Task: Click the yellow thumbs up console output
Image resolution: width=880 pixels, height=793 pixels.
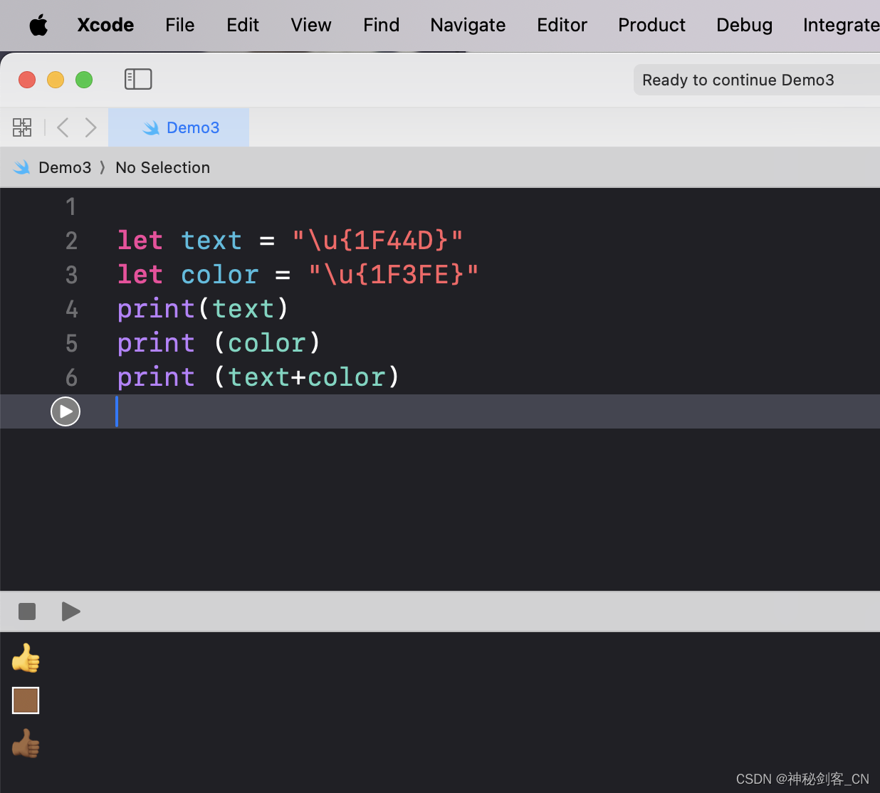Action: [26, 658]
